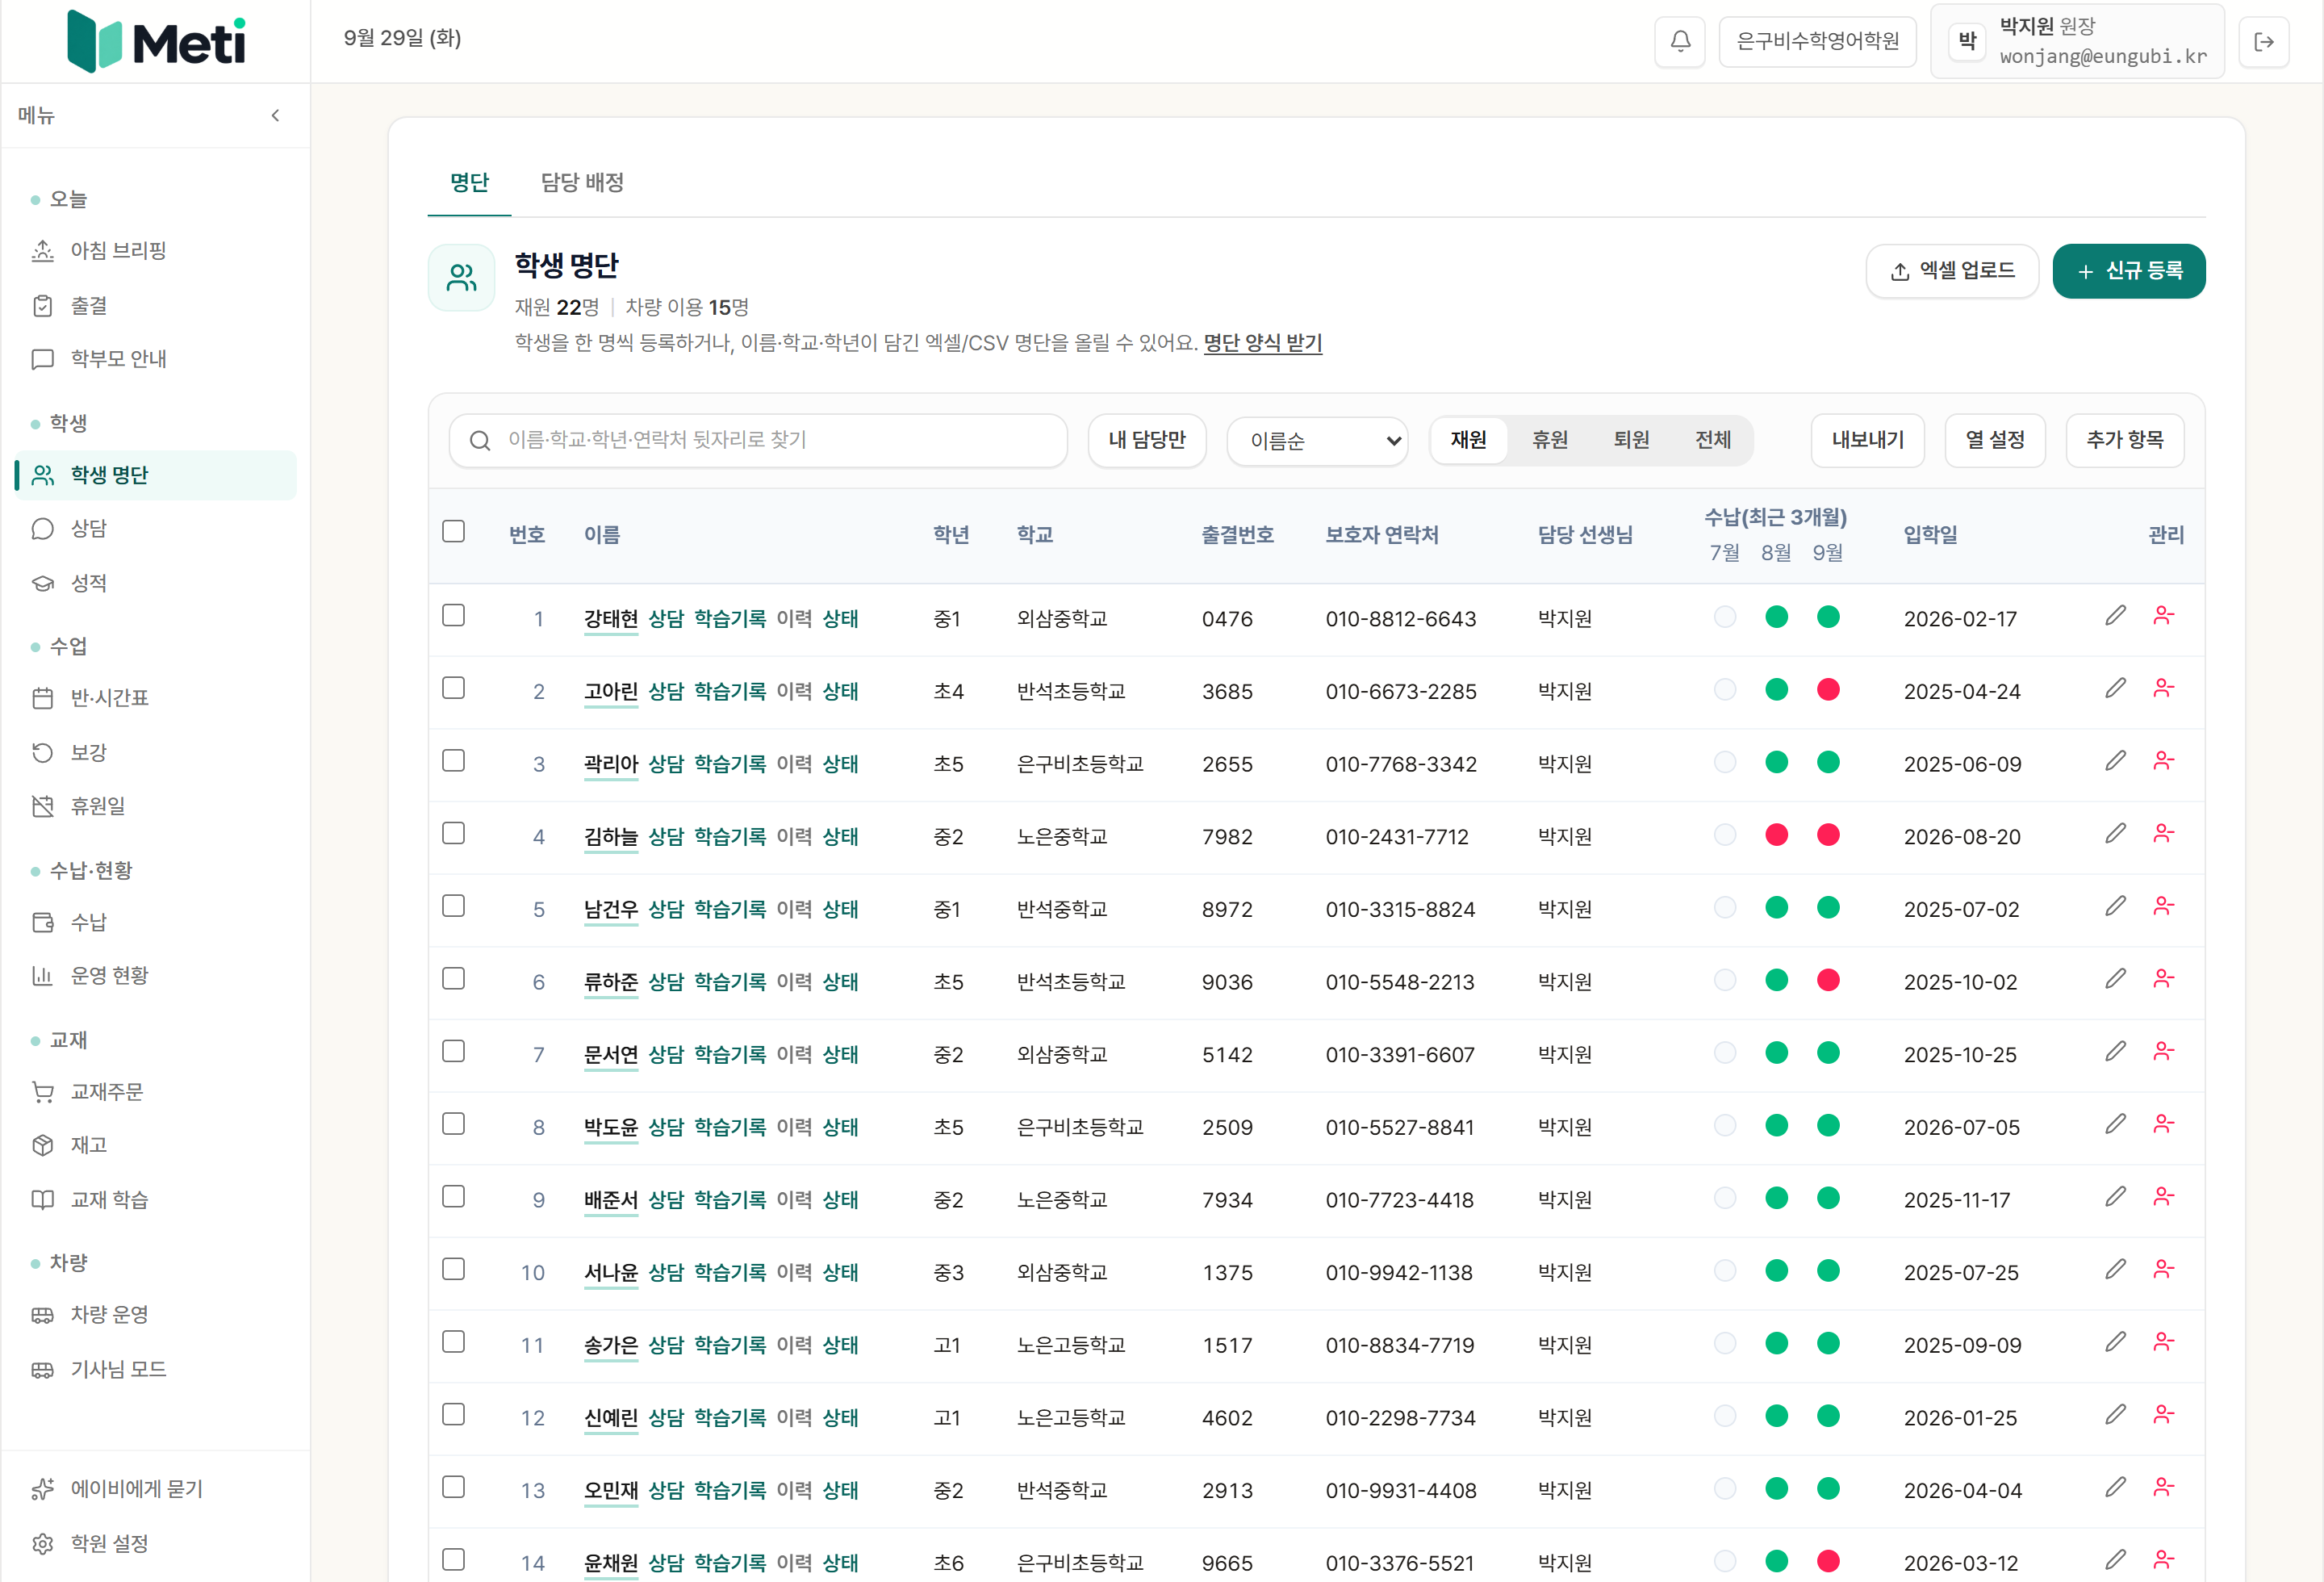This screenshot has height=1582, width=2324.
Task: Open the 이름순 sort dropdown
Action: [1317, 441]
